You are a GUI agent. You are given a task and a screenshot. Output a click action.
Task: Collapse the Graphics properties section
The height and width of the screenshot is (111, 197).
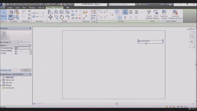[30, 45]
